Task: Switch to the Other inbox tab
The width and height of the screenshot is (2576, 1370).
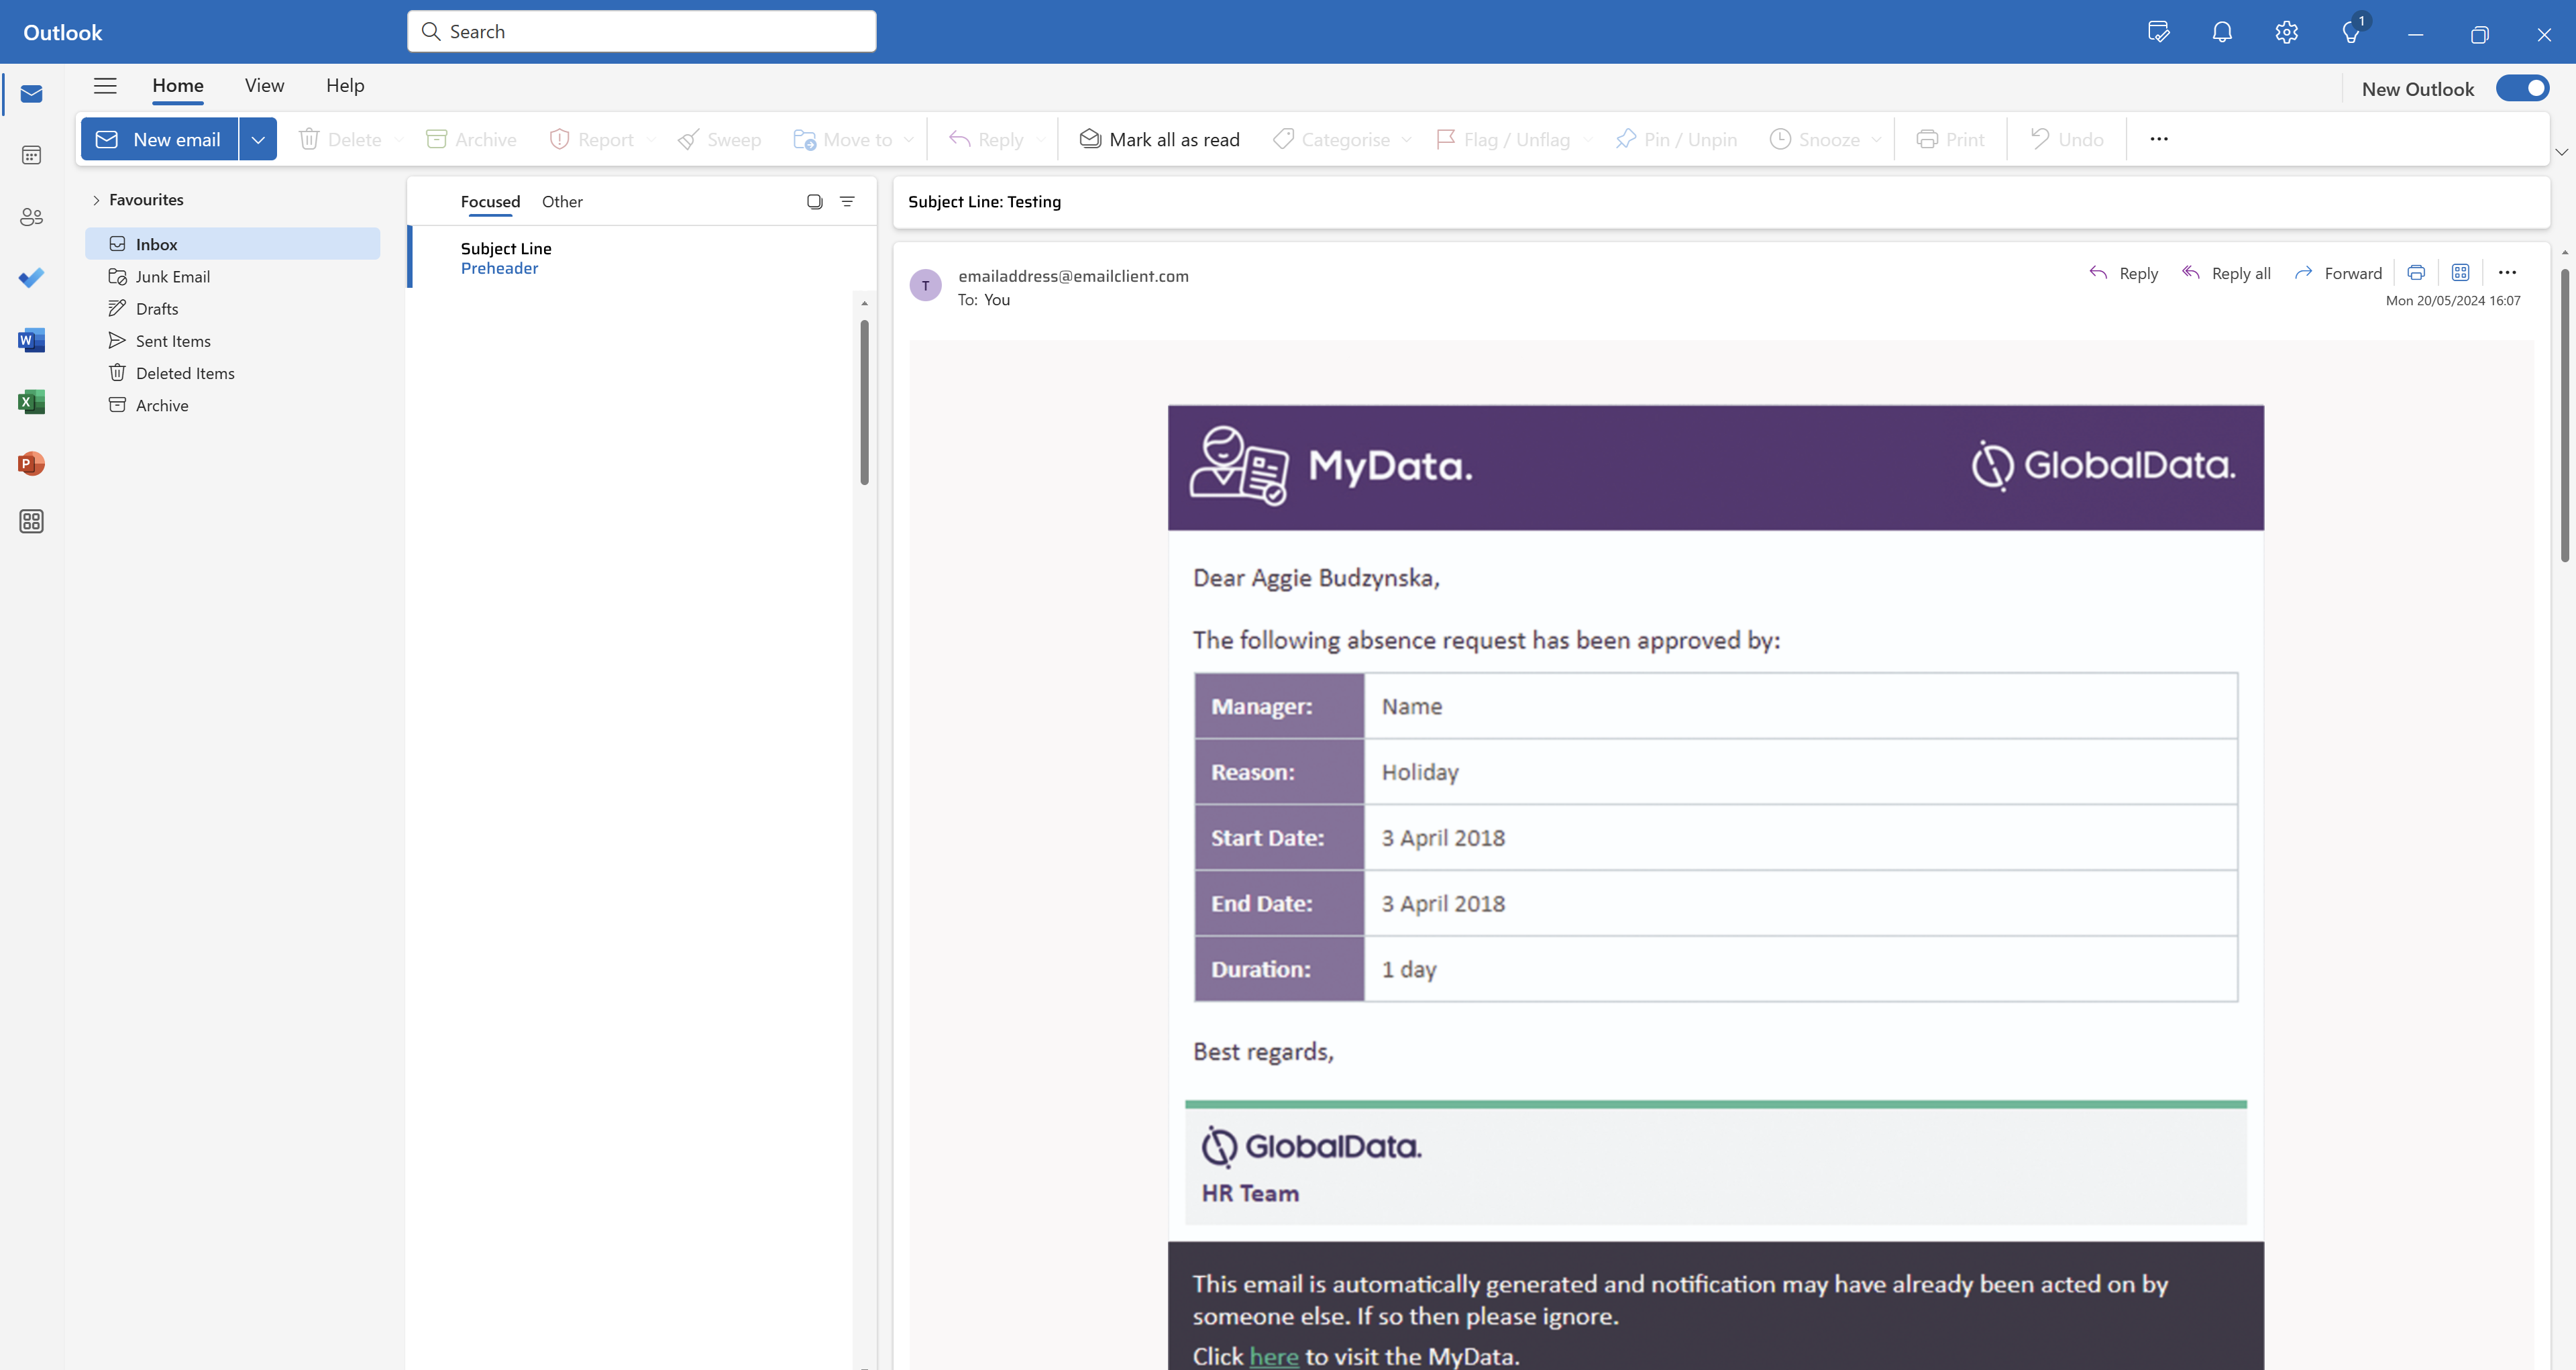Action: (562, 202)
